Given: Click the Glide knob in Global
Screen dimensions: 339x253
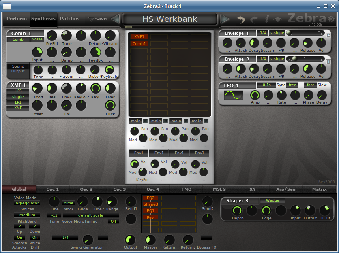Looking at the screenshot, I should pyautogui.click(x=83, y=202).
